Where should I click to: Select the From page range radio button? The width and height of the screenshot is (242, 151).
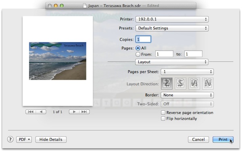(138, 54)
